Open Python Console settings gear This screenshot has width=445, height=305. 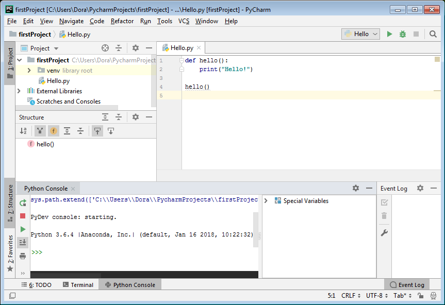coord(356,188)
